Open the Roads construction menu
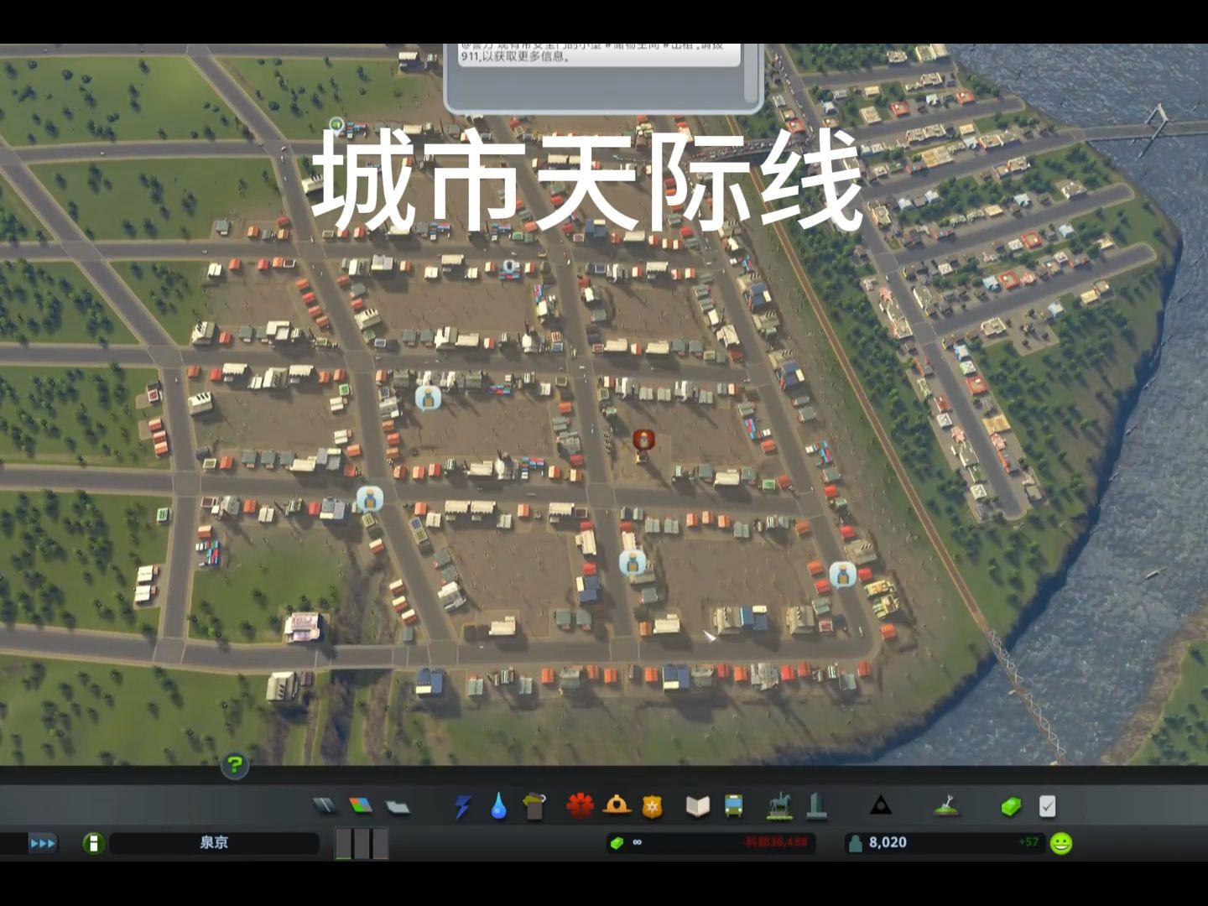Image resolution: width=1208 pixels, height=906 pixels. click(x=324, y=807)
